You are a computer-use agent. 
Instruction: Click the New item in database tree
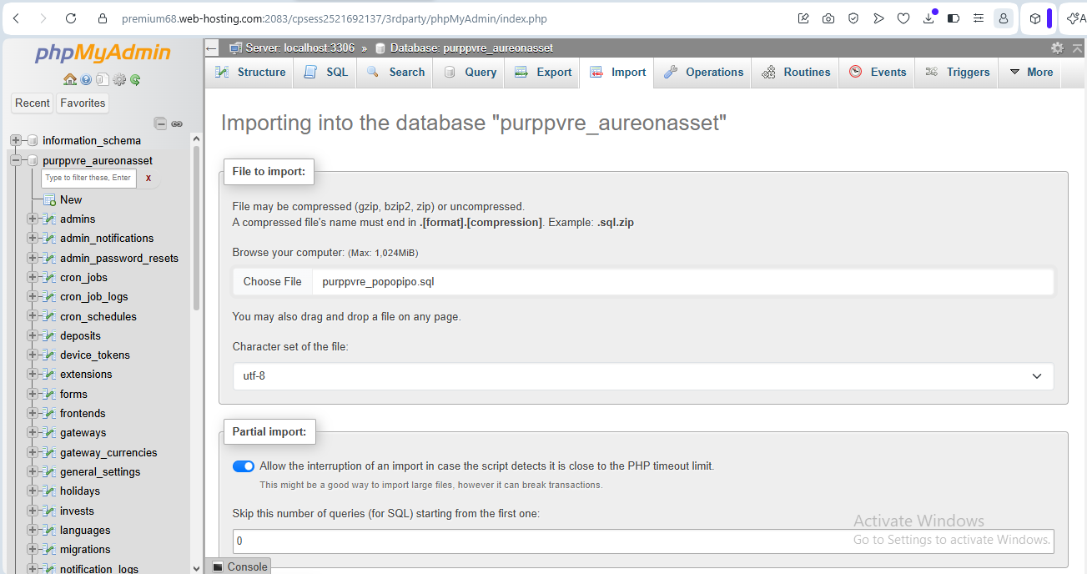pyautogui.click(x=71, y=199)
